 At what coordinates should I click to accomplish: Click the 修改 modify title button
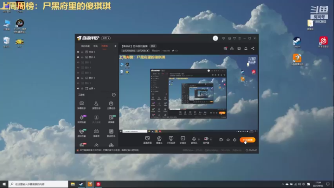[x=153, y=46]
